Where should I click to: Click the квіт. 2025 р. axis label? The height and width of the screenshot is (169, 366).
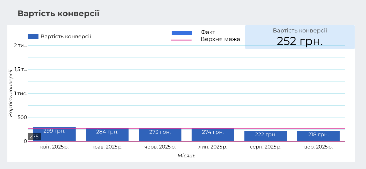(x=54, y=147)
